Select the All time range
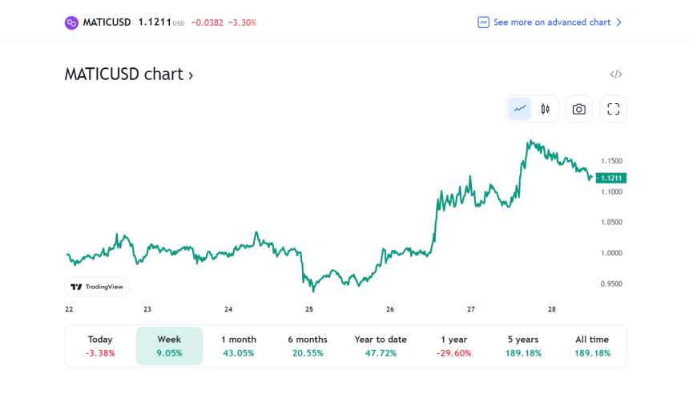The width and height of the screenshot is (689, 398). coord(592,346)
